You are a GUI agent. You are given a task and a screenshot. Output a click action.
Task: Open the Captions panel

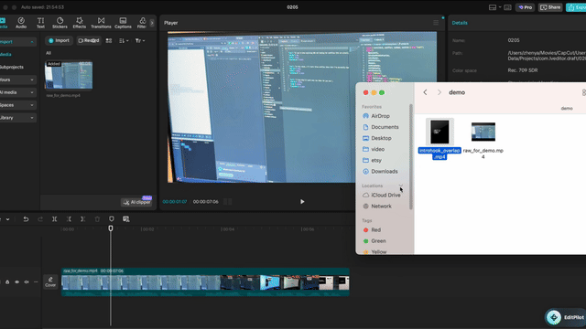point(123,23)
